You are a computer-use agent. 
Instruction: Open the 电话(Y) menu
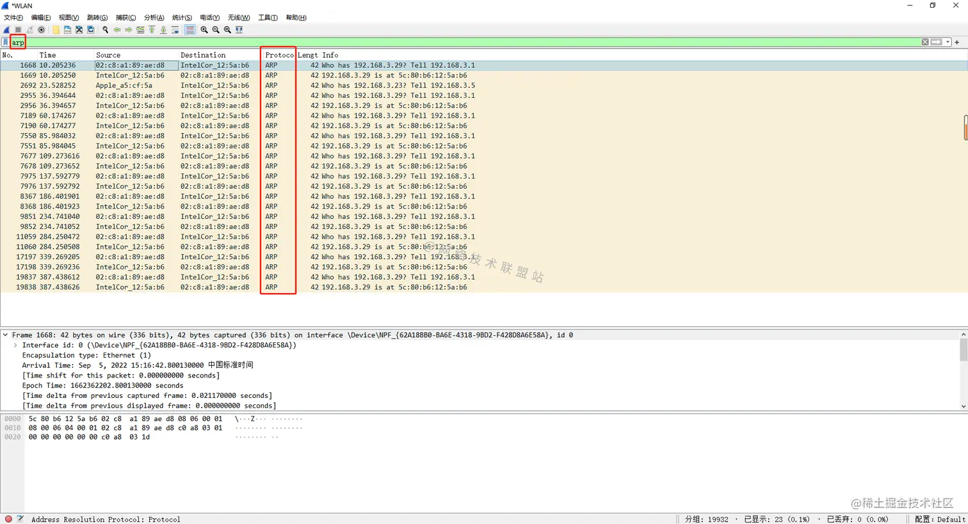(x=210, y=17)
